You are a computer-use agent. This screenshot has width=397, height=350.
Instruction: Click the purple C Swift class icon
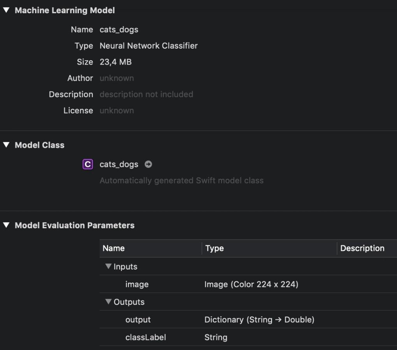pos(88,164)
